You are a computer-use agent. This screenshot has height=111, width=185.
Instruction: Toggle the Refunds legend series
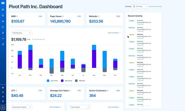[x=80, y=81]
